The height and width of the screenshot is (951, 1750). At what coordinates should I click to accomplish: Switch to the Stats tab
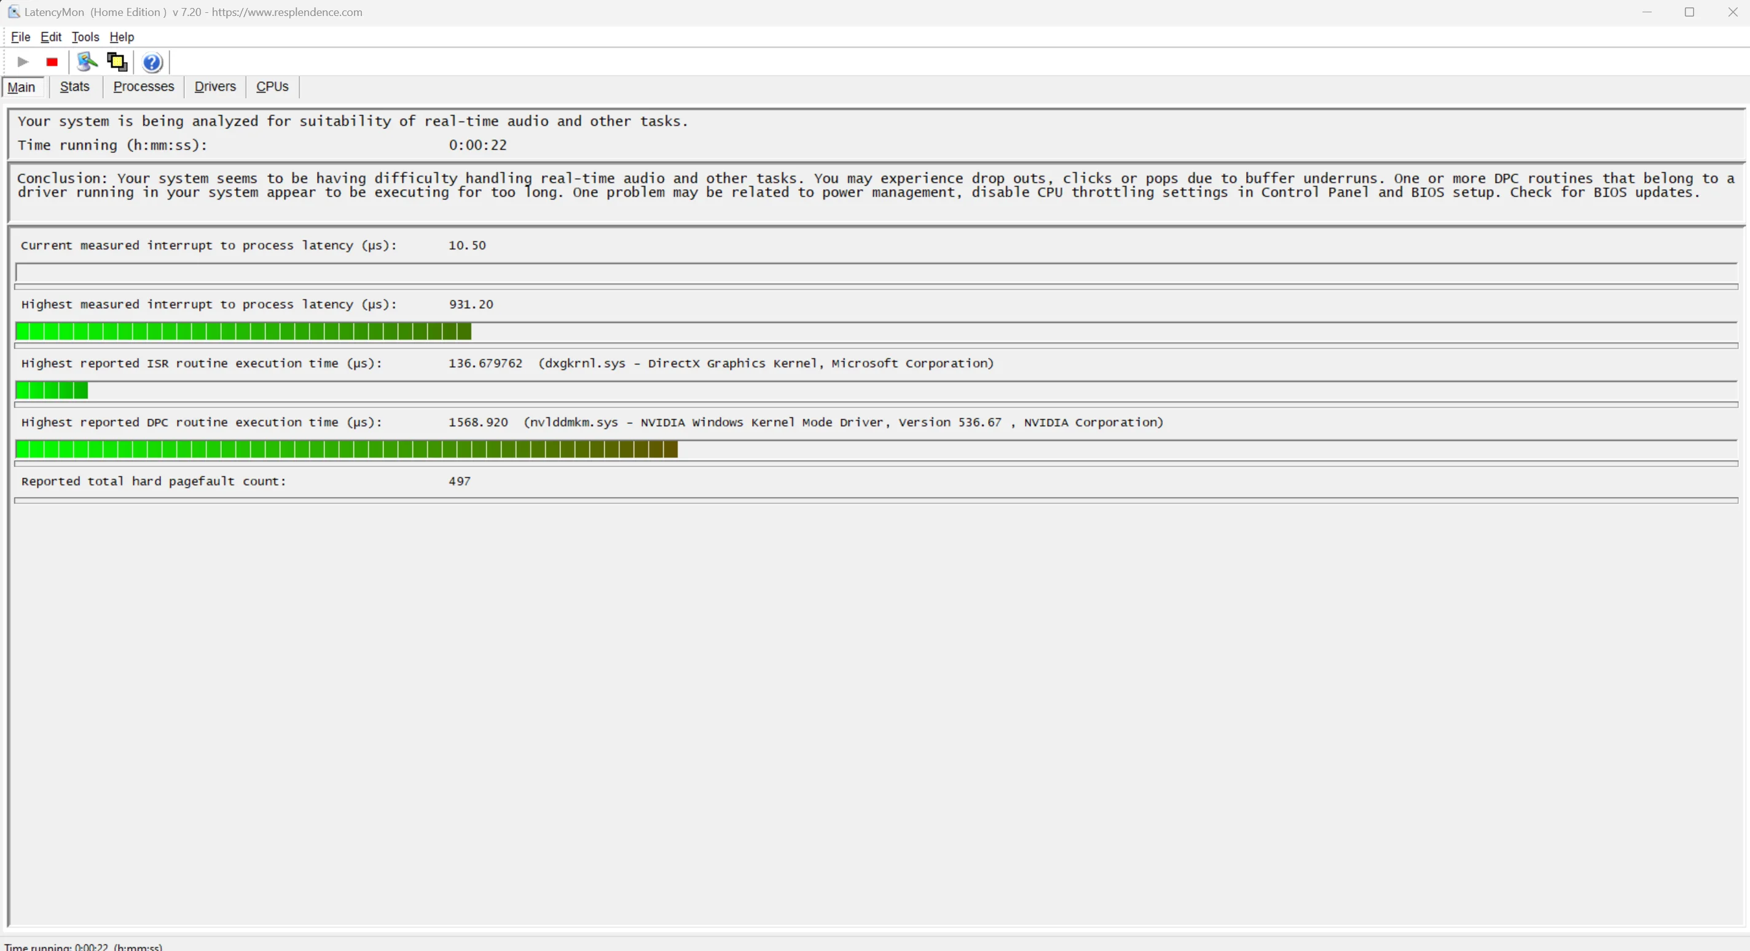click(x=75, y=86)
